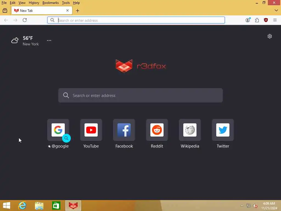Reload the current page
Screen dimensions: 281x211
pos(25,20)
